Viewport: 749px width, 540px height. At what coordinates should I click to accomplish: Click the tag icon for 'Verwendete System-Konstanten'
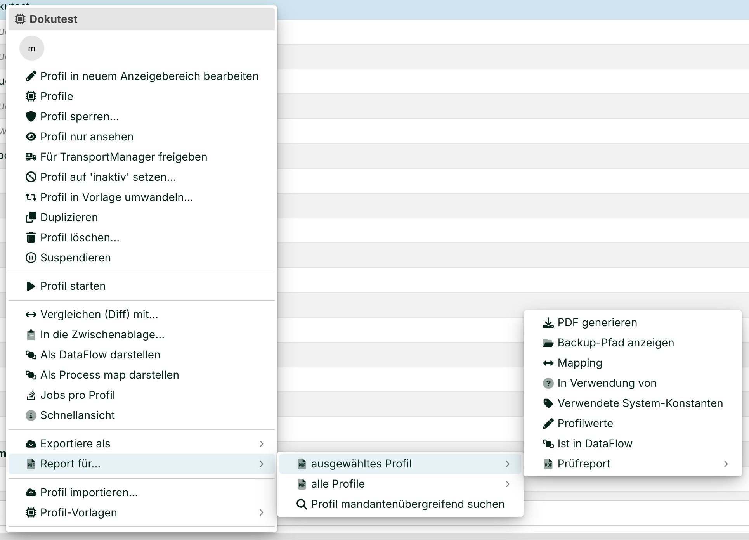coord(548,403)
